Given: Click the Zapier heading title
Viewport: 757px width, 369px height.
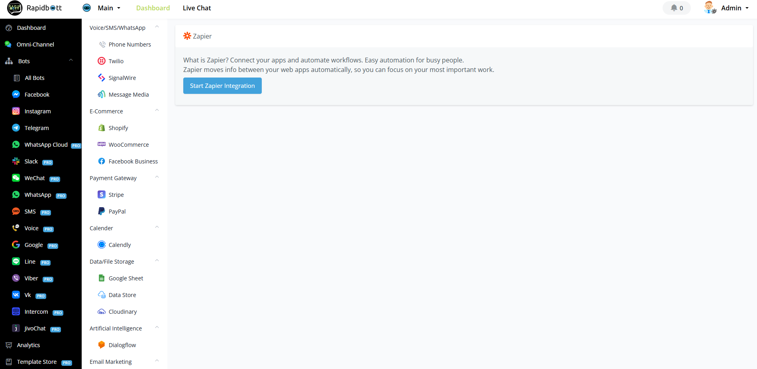Looking at the screenshot, I should 202,36.
